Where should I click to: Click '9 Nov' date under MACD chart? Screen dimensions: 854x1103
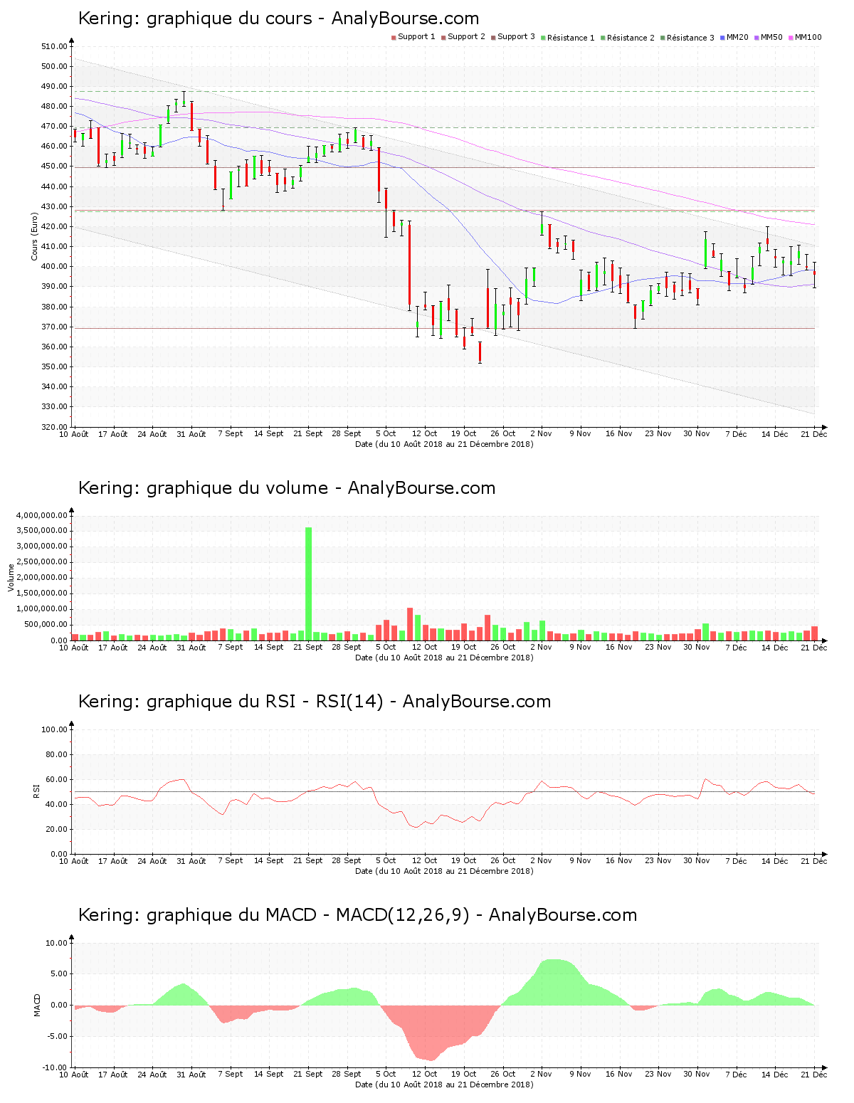click(x=580, y=1075)
